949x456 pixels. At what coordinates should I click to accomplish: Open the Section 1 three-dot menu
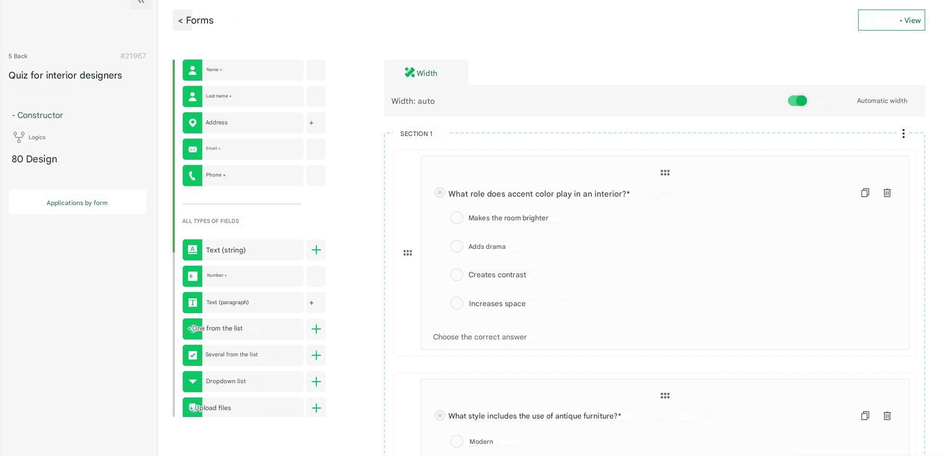(903, 133)
